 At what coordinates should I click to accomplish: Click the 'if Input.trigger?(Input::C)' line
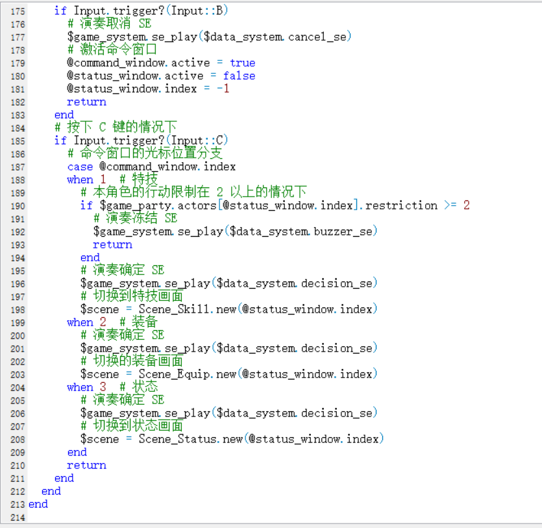[141, 141]
